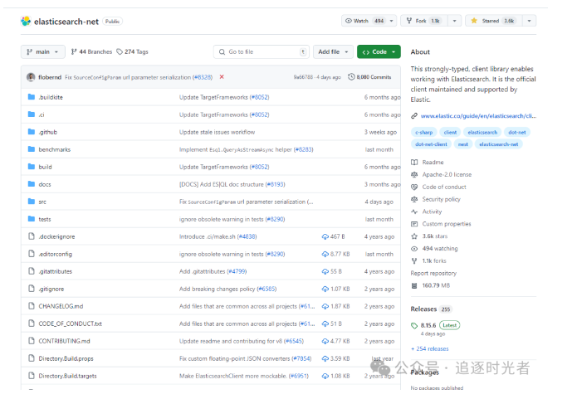This screenshot has width=572, height=399.
Task: Open the Watch notifications dropdown
Action: [369, 21]
